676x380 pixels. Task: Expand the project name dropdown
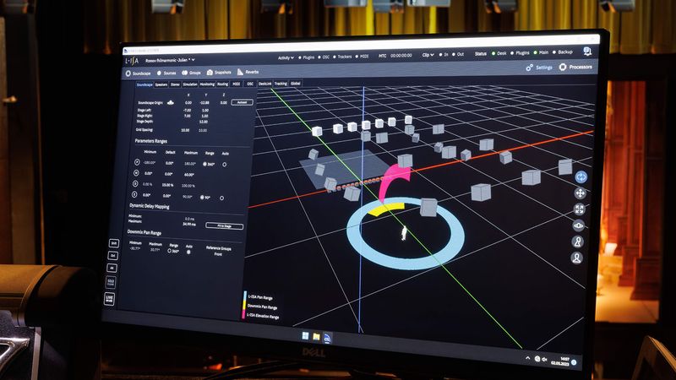[x=171, y=60]
